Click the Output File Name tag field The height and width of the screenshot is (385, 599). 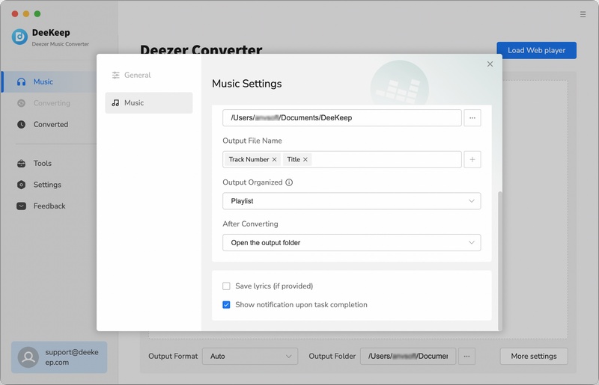coord(342,159)
